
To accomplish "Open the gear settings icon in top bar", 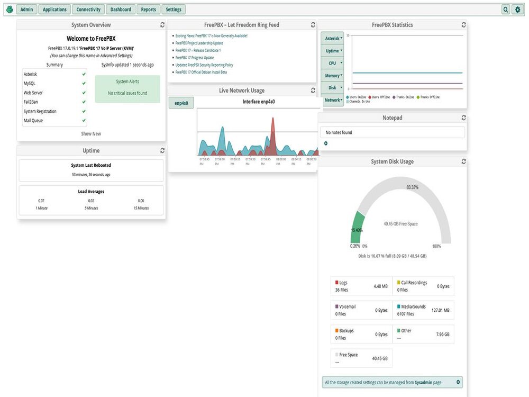I will [x=517, y=10].
